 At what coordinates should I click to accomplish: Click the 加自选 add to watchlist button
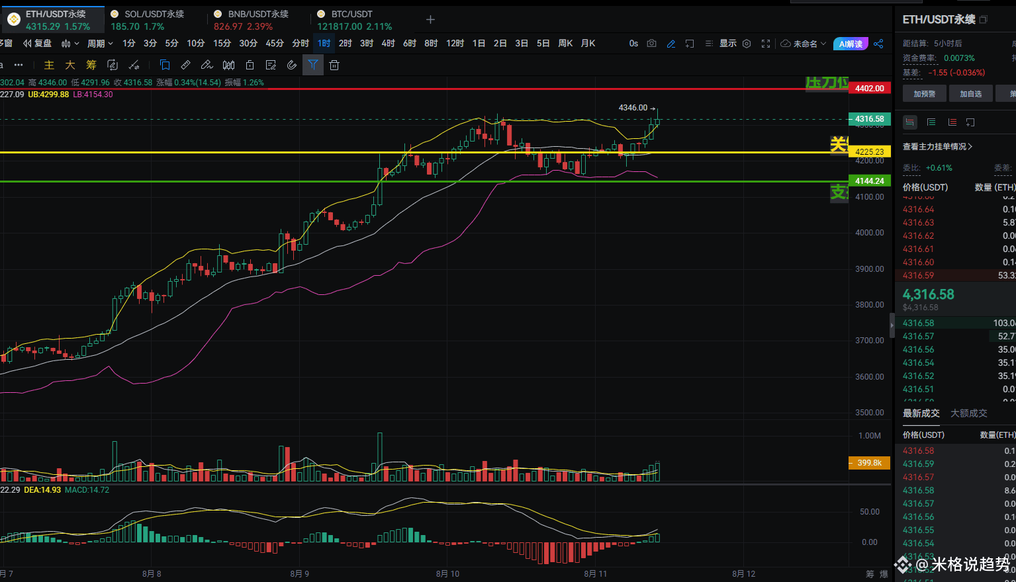click(971, 94)
